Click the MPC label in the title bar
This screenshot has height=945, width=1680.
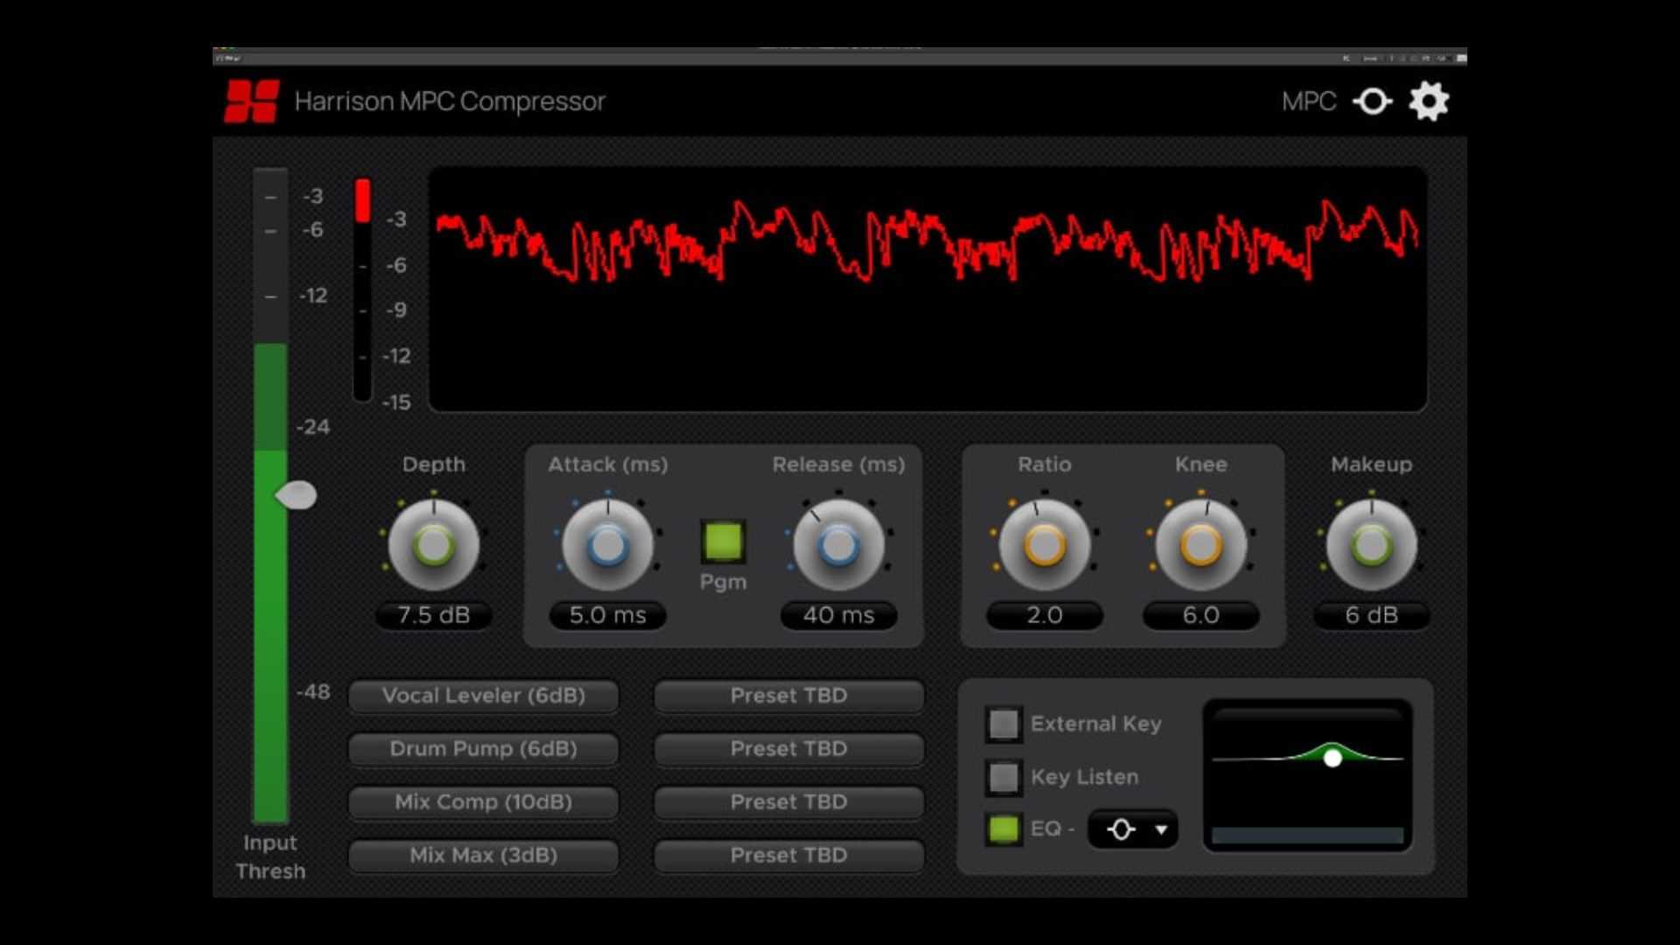(x=1308, y=101)
